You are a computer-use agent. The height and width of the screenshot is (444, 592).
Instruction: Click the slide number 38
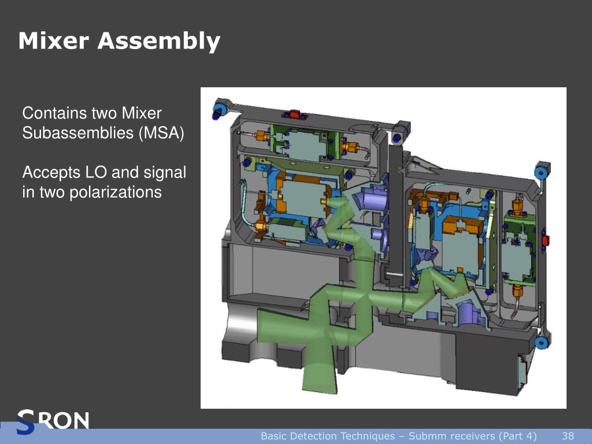point(568,436)
